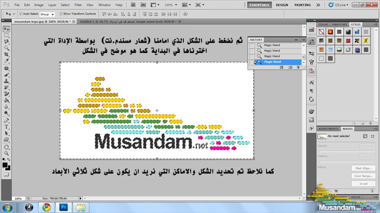Launch Bridge from the application bar
The width and height of the screenshot is (380, 213).
(x=133, y=5)
